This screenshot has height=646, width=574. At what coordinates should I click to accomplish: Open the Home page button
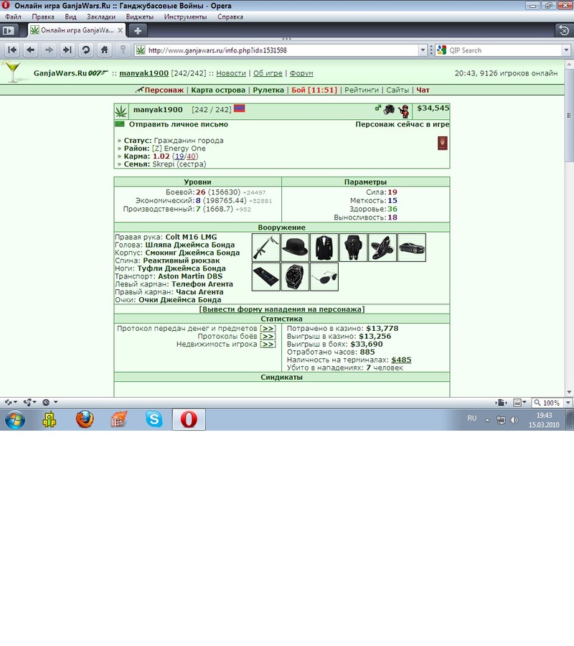[x=104, y=50]
